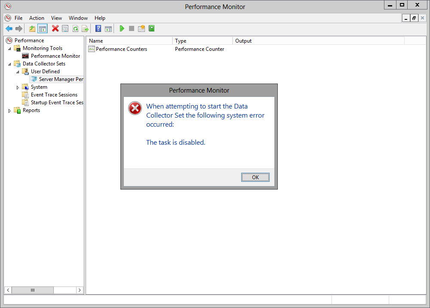The height and width of the screenshot is (308, 430).
Task: Click the tree pane right scroll arrow
Action: pos(80,290)
